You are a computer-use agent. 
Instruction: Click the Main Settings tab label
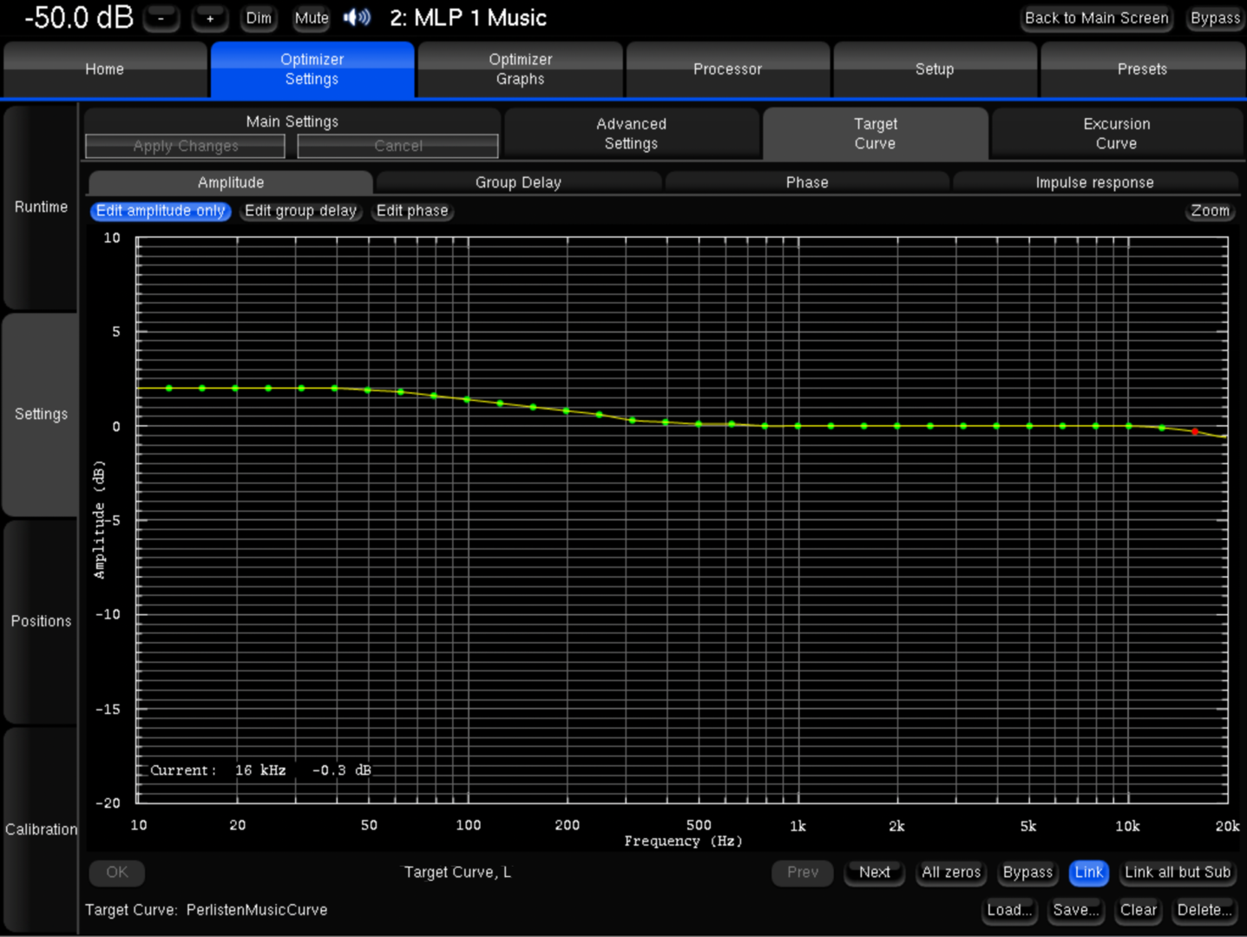click(x=292, y=121)
